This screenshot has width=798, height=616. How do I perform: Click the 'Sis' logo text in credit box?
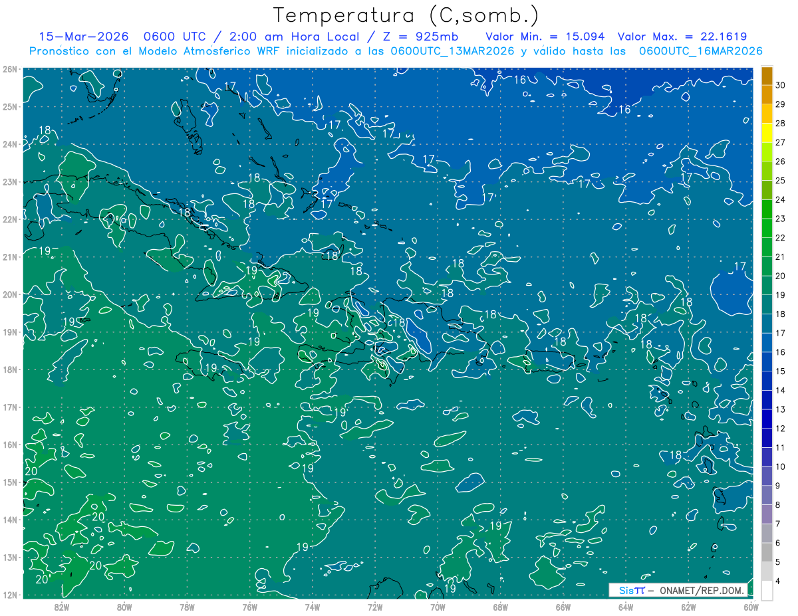coord(626,590)
